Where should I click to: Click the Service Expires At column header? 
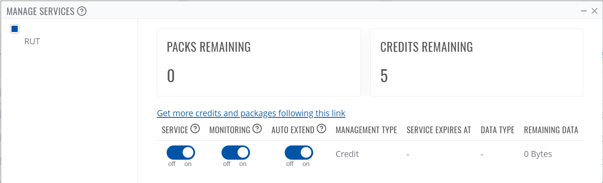coord(439,130)
